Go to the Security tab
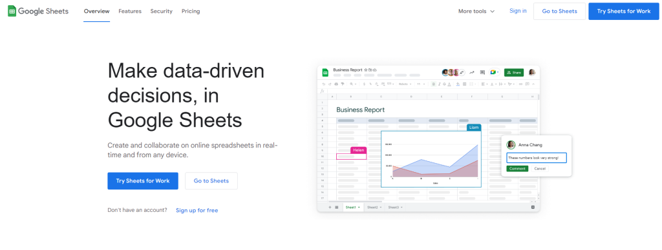The width and height of the screenshot is (662, 250). (x=161, y=12)
